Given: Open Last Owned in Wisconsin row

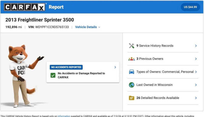Looking at the screenshot, I should pyautogui.click(x=163, y=85).
